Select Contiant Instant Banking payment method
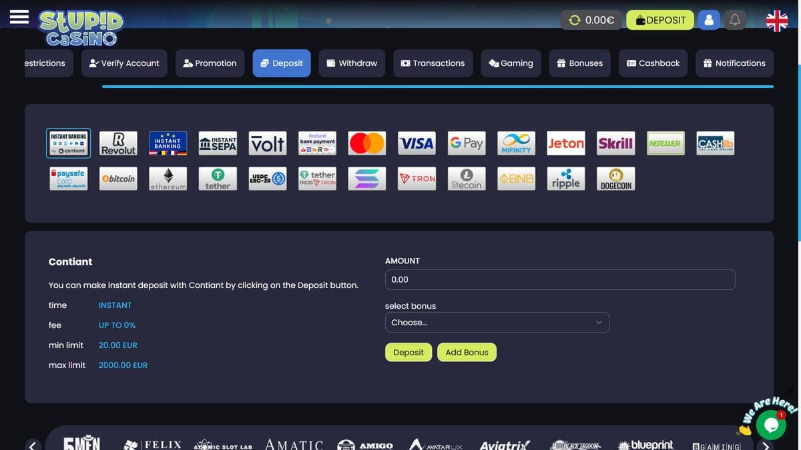 (x=68, y=143)
